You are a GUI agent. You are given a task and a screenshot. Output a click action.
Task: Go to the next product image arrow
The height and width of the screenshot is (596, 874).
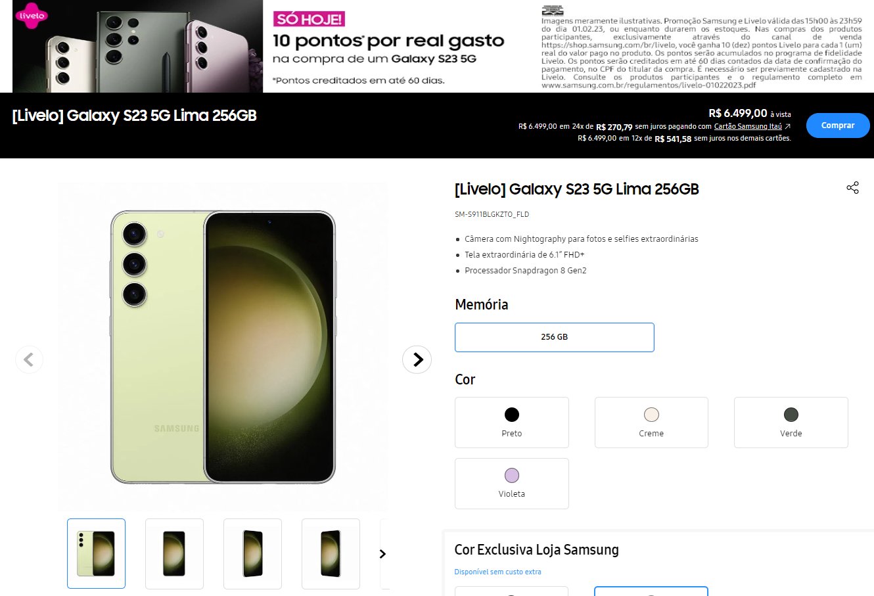pyautogui.click(x=417, y=359)
